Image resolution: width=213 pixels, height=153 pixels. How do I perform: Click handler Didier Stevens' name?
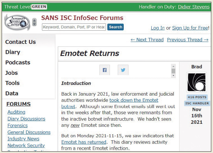coord(194,7)
